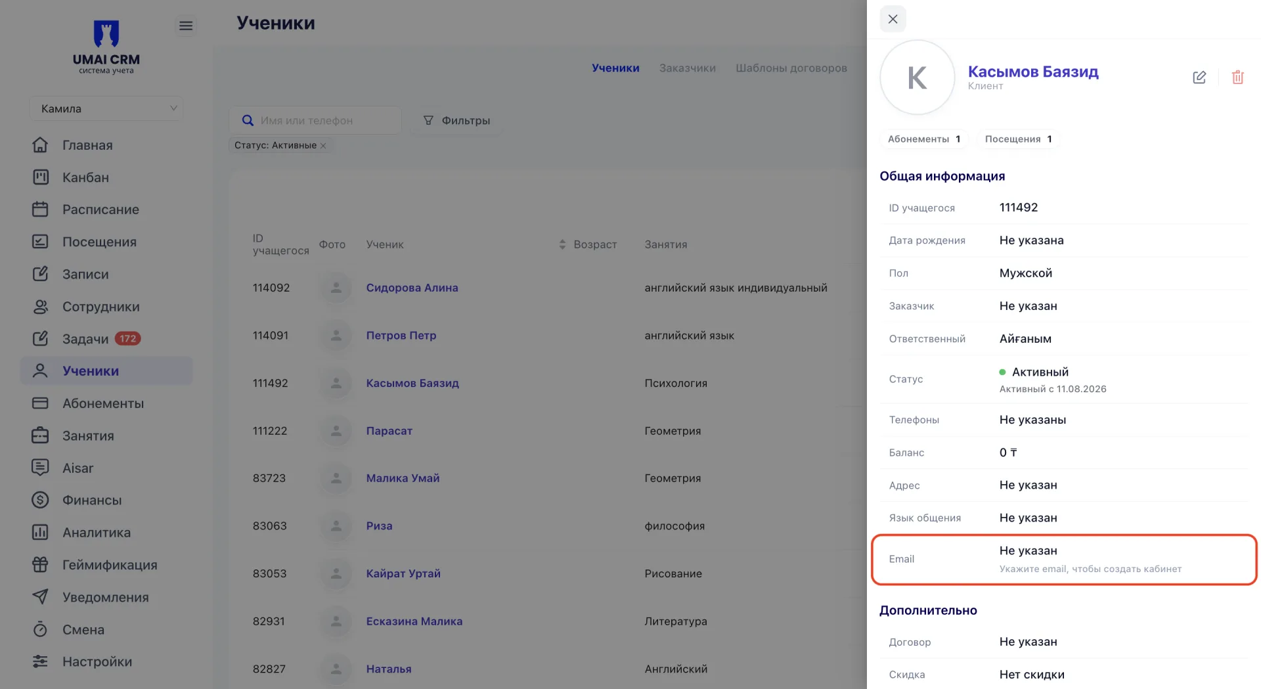Switch to the Шаблоны договоров tab
This screenshot has width=1261, height=689.
click(791, 68)
